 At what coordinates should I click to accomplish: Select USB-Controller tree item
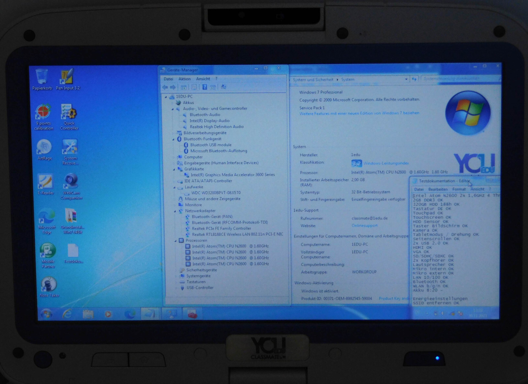[x=200, y=287]
